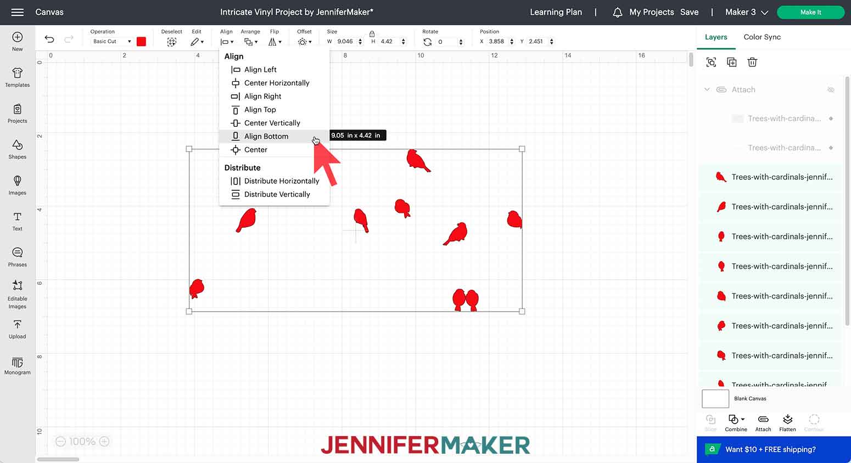Toggle the size aspect ratio lock

coord(372,34)
